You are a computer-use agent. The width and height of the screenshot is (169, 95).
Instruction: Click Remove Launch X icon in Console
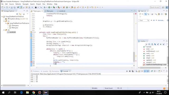(x=130, y=71)
